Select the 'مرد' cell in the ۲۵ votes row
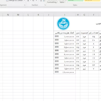This screenshot has height=101, width=101. click(84, 37)
